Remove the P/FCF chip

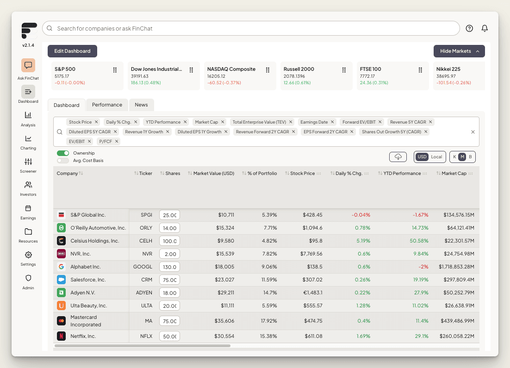(x=117, y=141)
